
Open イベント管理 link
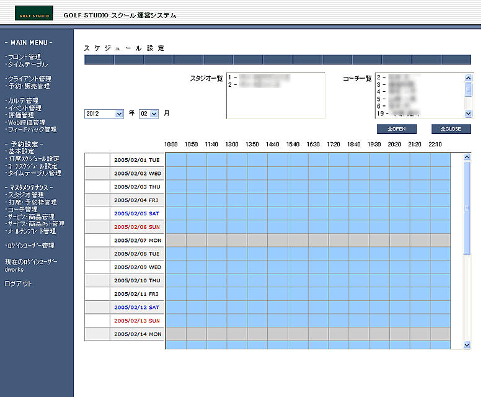point(24,108)
